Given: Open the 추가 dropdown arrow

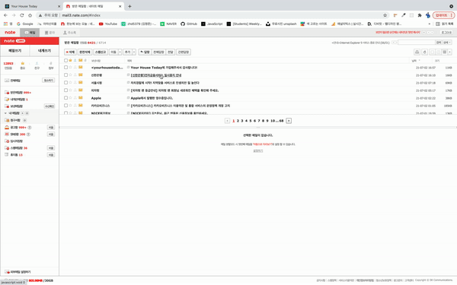Looking at the screenshot, I should (134, 52).
